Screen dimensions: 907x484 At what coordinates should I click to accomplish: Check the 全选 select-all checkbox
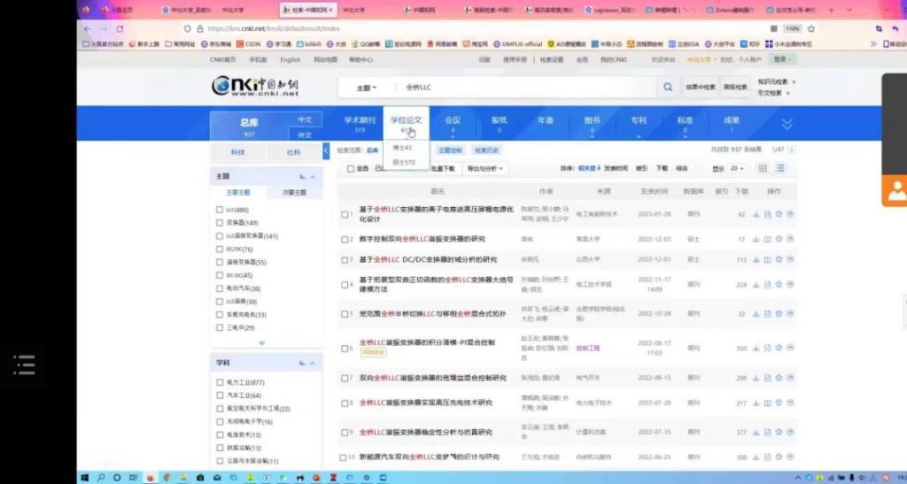(x=351, y=168)
